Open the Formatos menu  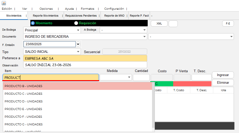pyautogui.click(x=87, y=9)
